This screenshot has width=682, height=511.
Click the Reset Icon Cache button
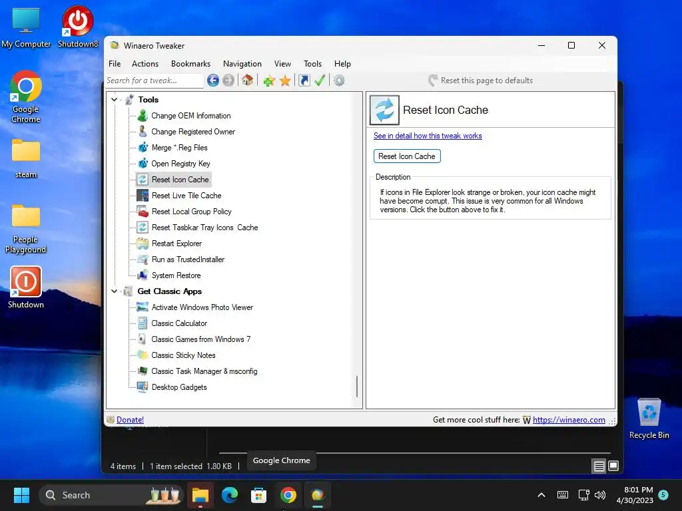(x=407, y=156)
